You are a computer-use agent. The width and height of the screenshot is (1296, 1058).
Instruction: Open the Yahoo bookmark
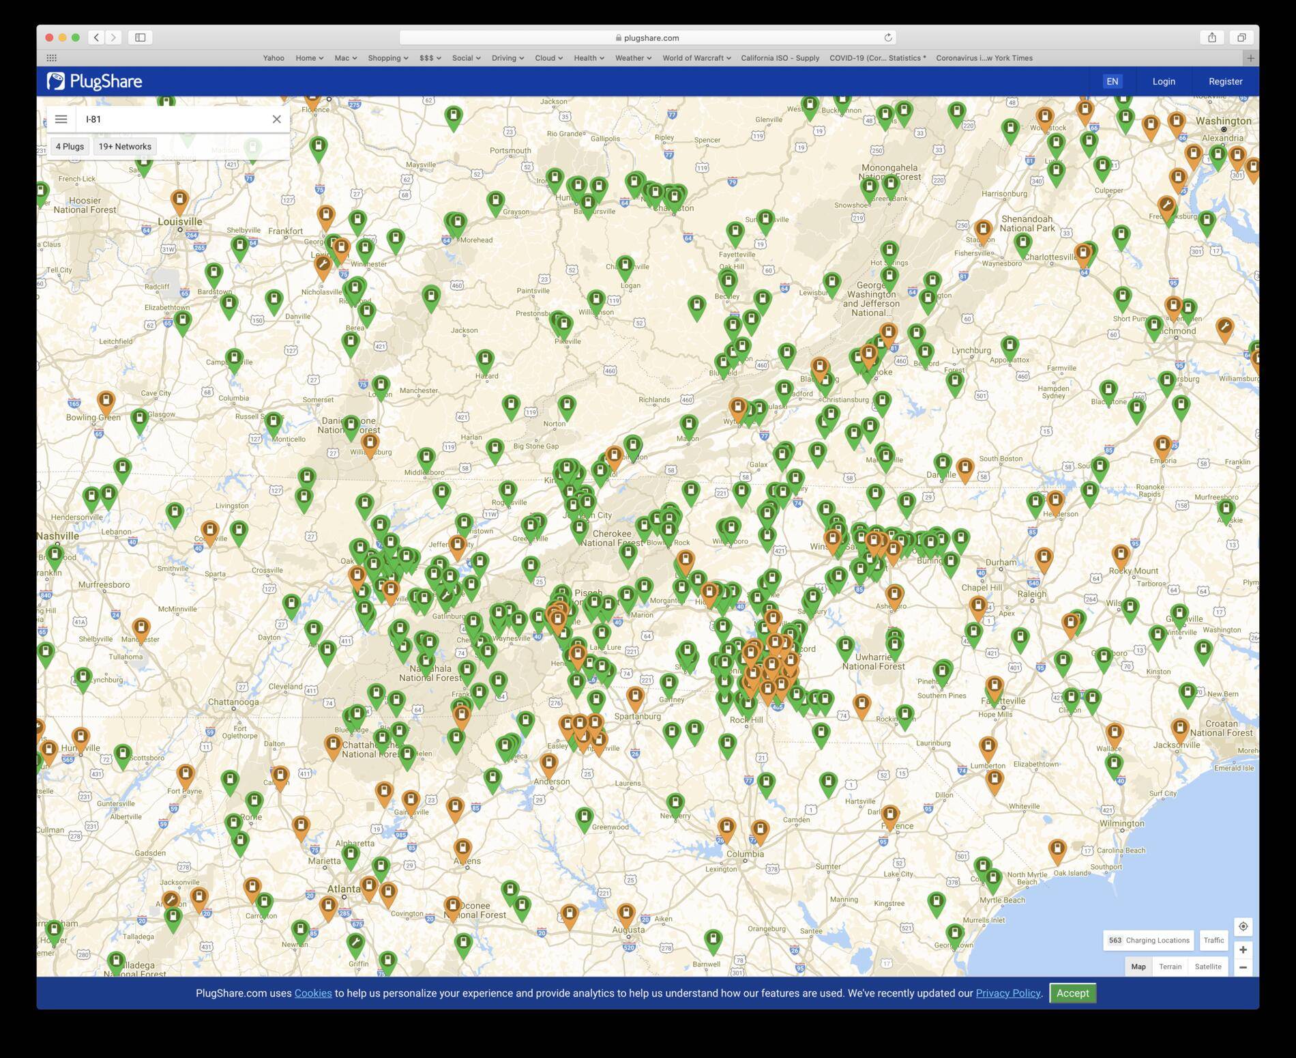274,58
